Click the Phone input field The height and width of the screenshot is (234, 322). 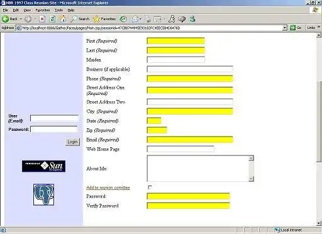(x=190, y=79)
